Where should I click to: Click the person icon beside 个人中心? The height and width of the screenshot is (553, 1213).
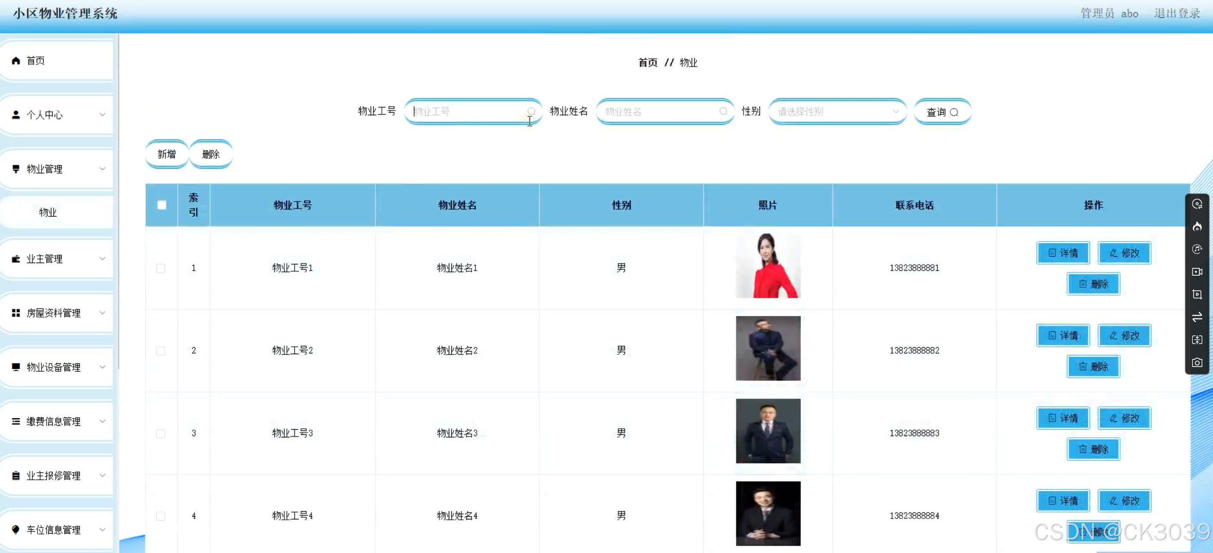[16, 115]
